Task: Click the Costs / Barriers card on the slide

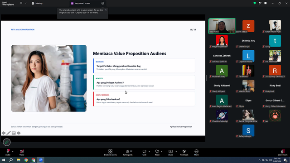Action: [144, 99]
